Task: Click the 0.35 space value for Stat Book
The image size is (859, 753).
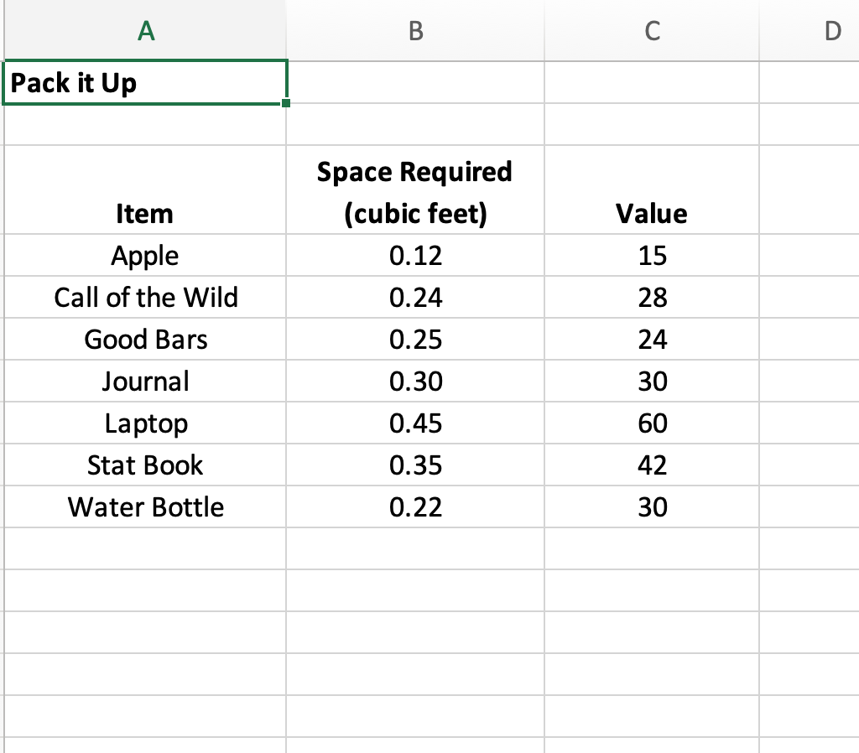Action: (x=415, y=465)
